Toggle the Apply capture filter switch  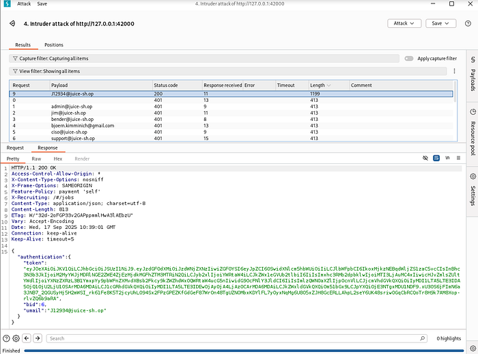pyautogui.click(x=409, y=58)
